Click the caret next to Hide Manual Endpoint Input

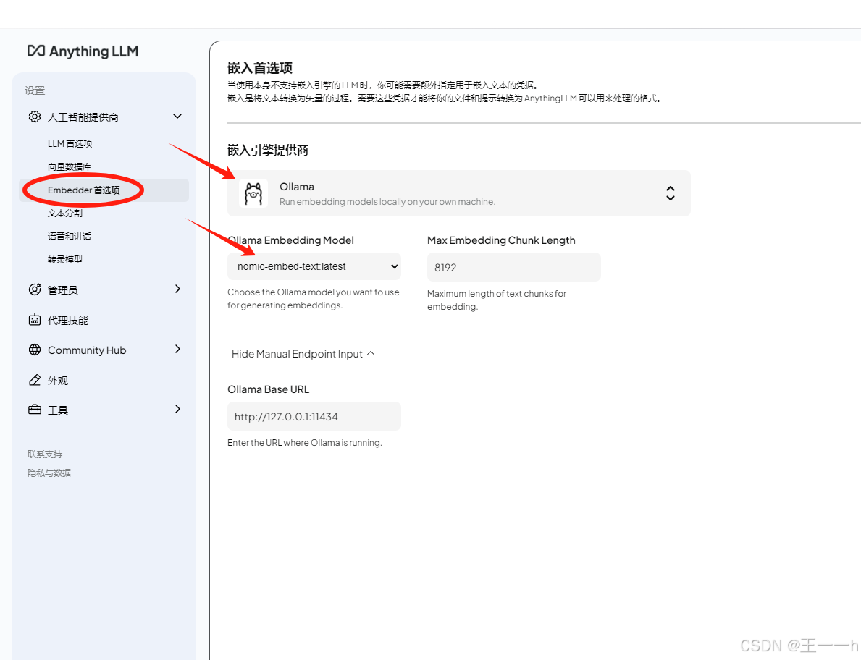click(x=371, y=353)
